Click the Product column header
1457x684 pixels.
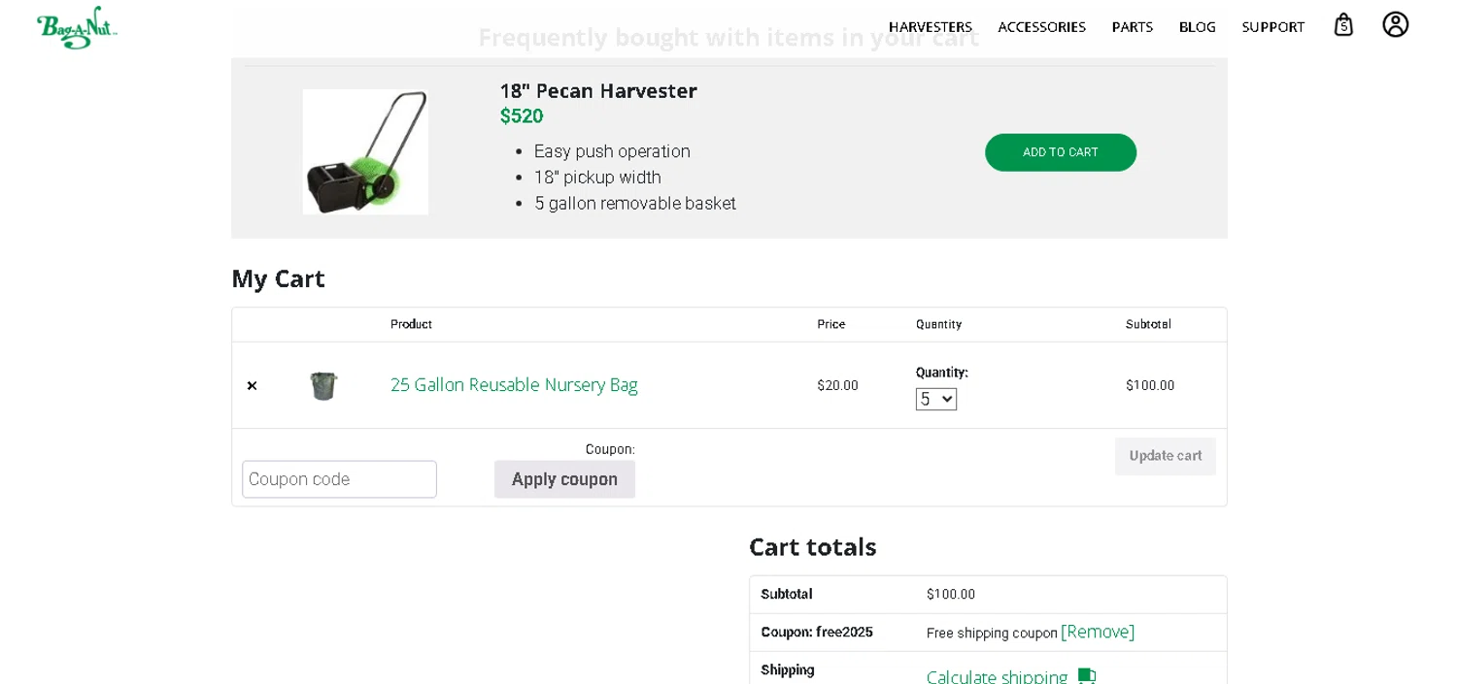[411, 324]
